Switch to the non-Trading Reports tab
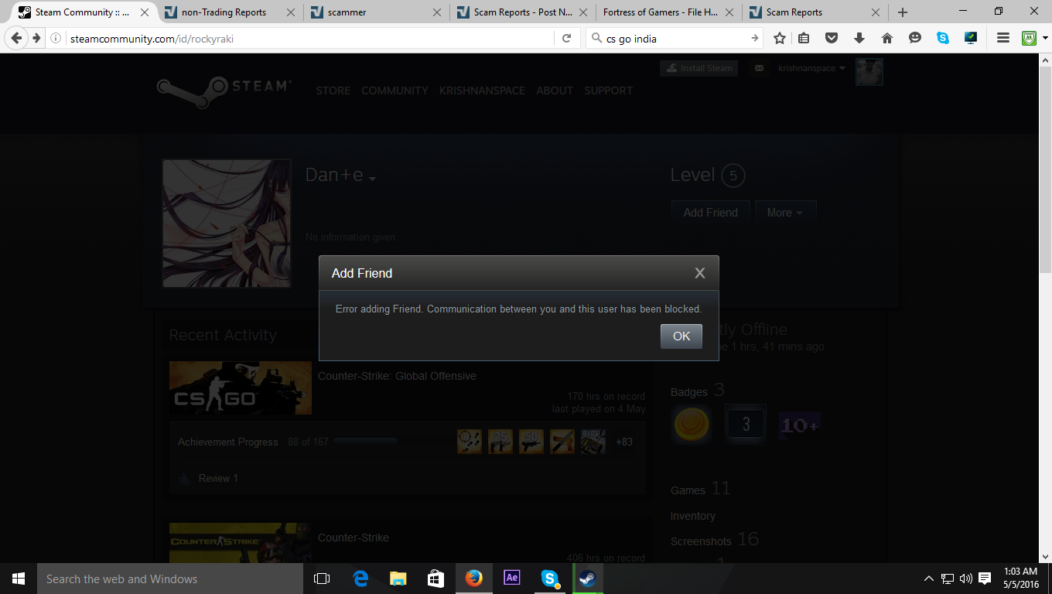This screenshot has width=1052, height=594. click(x=224, y=12)
